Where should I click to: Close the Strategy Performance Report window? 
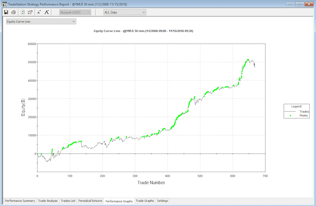[309, 4]
